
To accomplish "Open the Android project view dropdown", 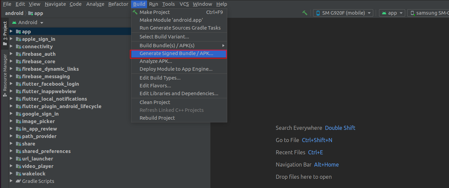I will [28, 22].
